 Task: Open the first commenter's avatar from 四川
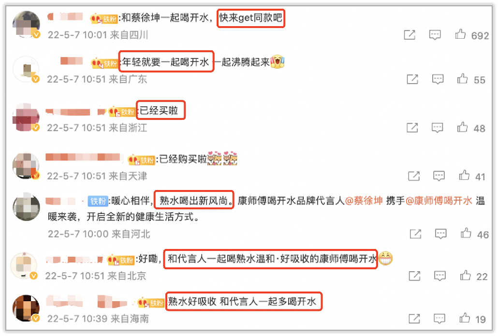tap(27, 25)
